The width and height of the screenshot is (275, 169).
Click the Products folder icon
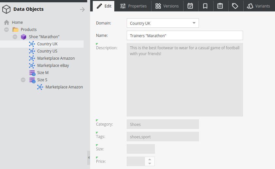(x=15, y=29)
